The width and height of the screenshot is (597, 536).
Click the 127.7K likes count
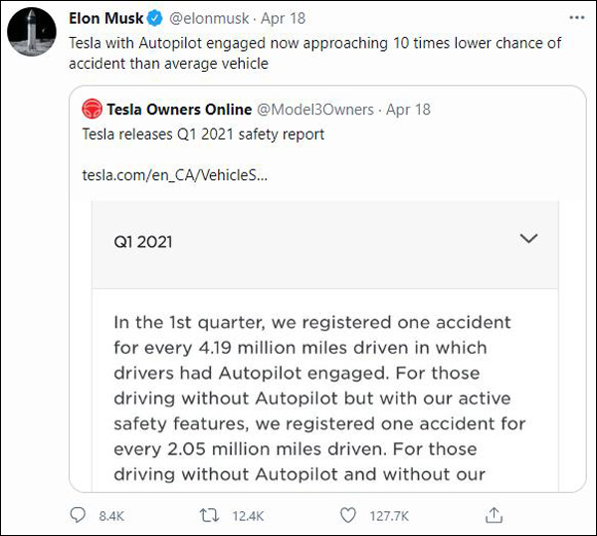[x=388, y=516]
